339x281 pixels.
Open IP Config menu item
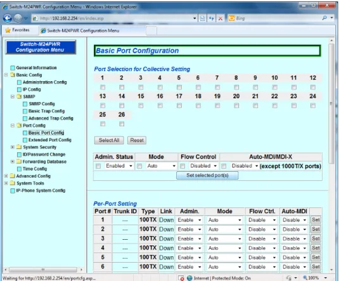[32, 89]
